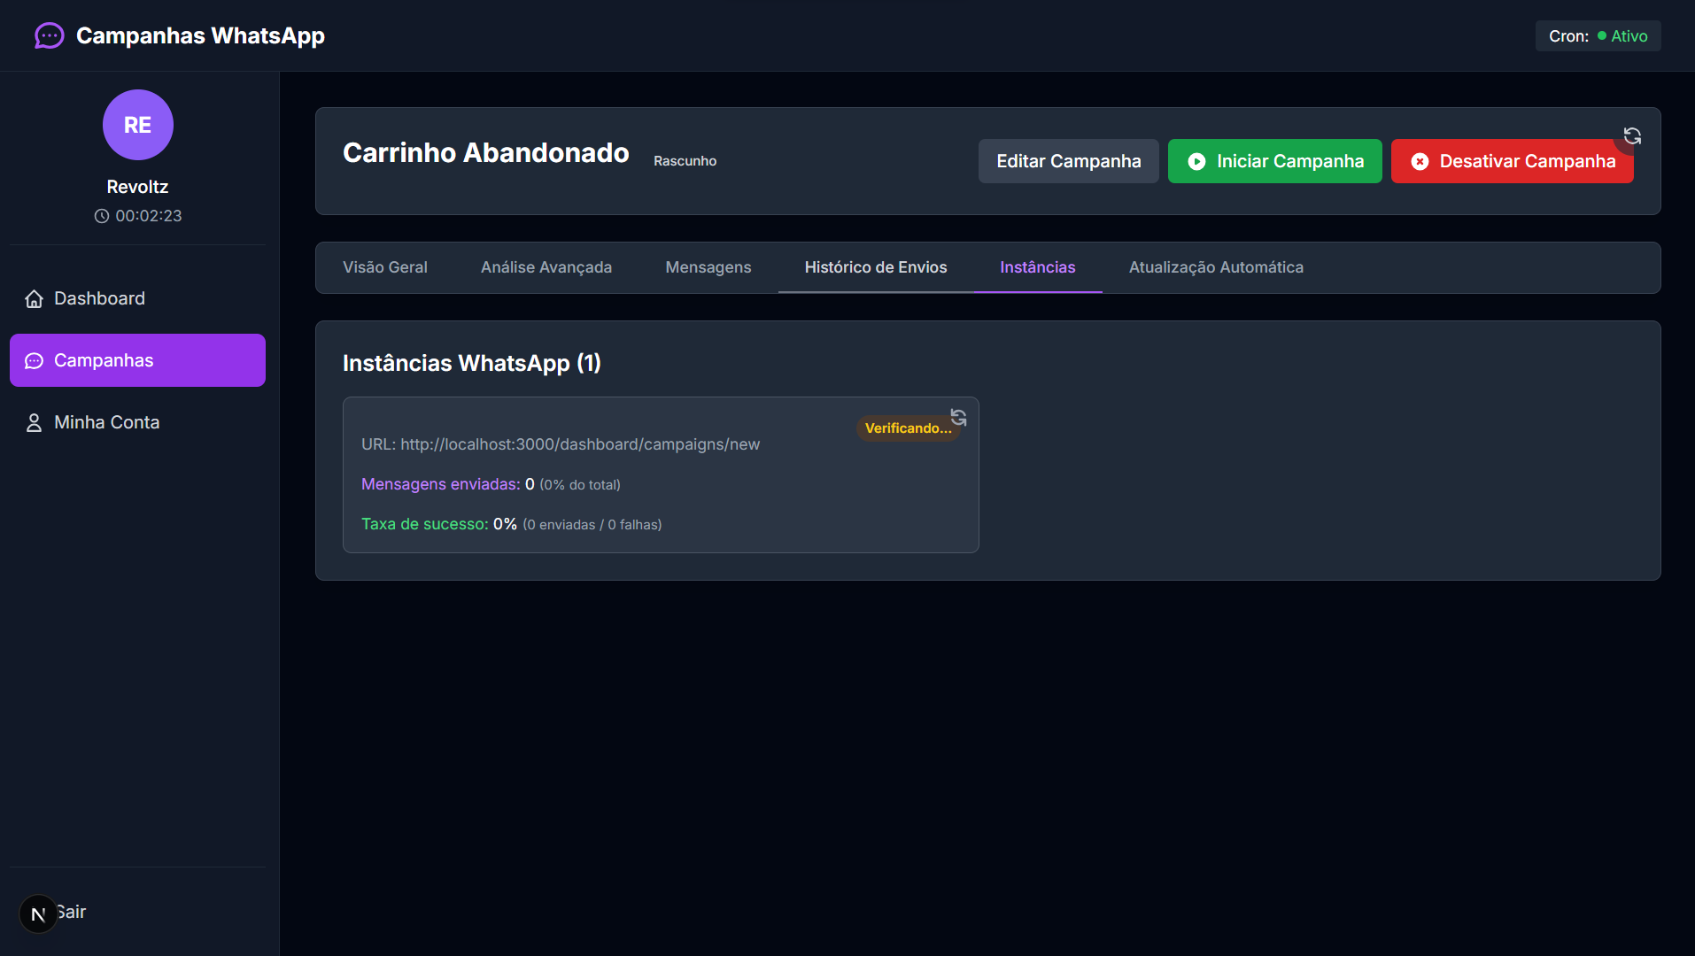Viewport: 1695px width, 956px height.
Task: Click the refresh icon on campaign header
Action: tap(1632, 136)
